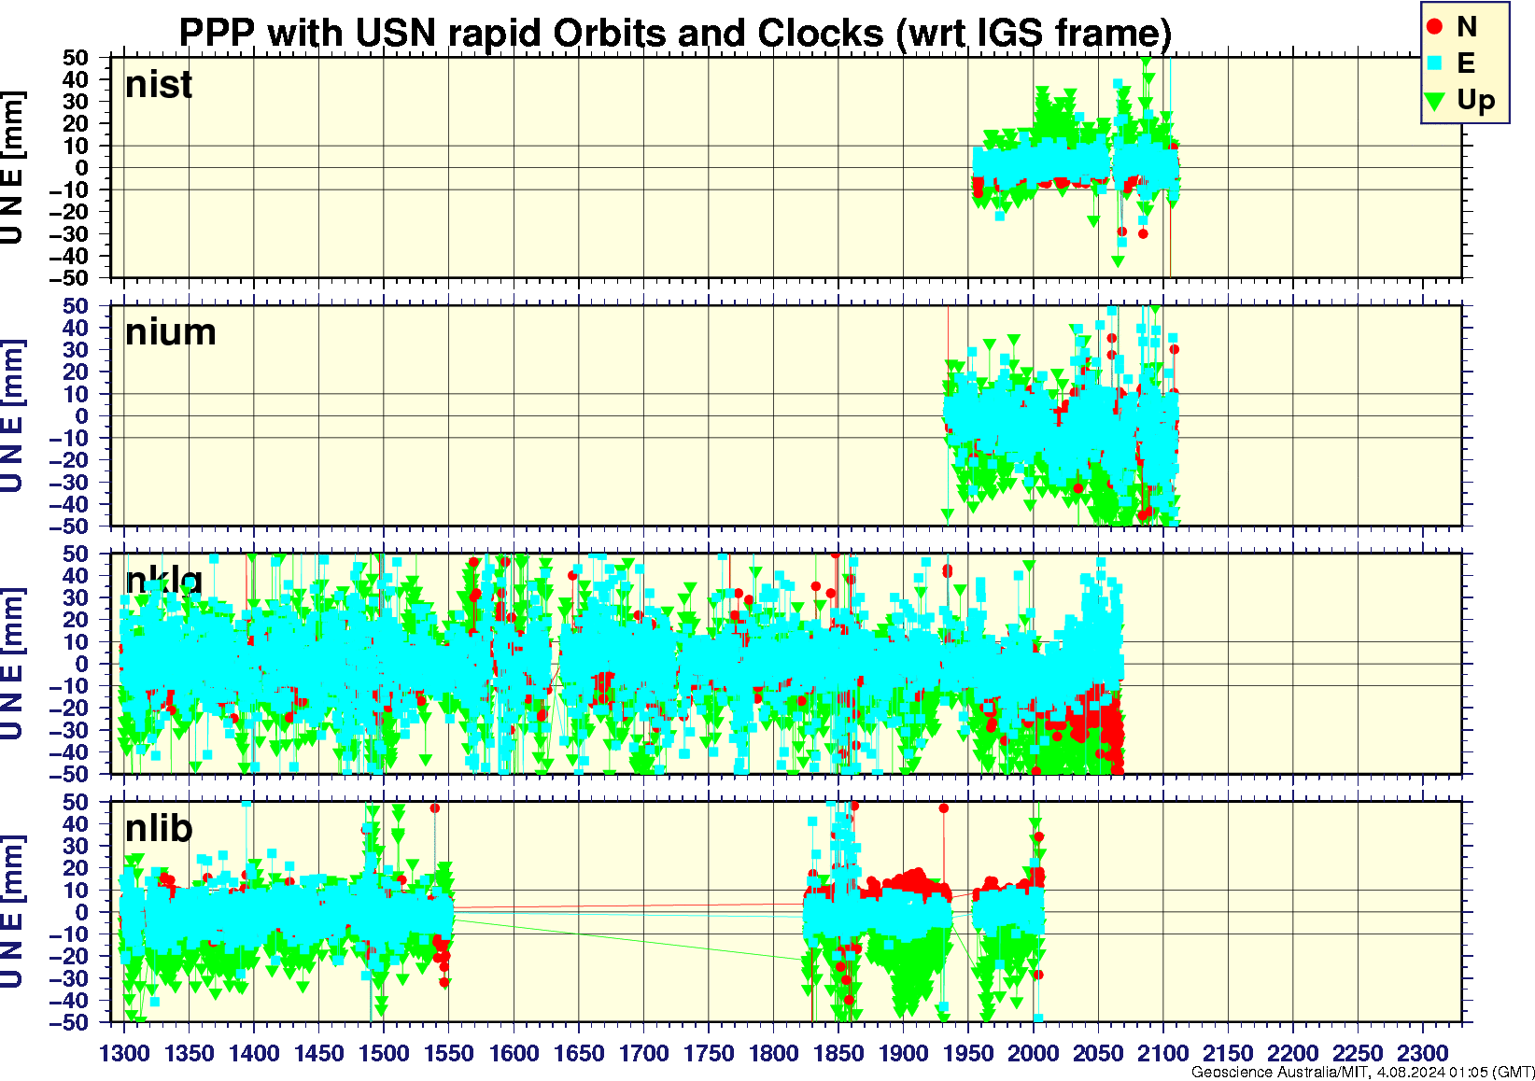Click the red N legend marker
This screenshot has width=1535, height=1081.
(1435, 27)
